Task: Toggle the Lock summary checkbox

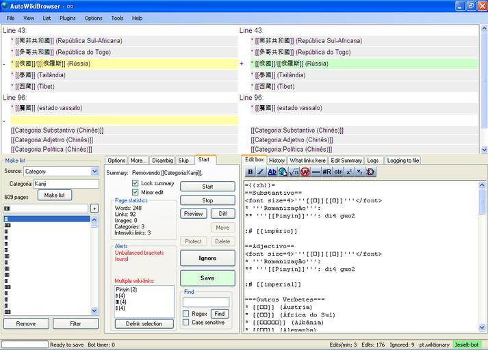Action: click(x=136, y=183)
